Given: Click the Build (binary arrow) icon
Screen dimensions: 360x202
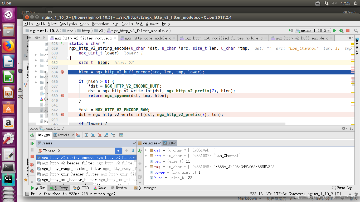Looking at the screenshot, I should click(291, 31).
